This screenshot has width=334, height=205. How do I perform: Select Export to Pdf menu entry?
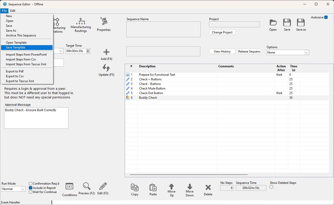tap(15, 71)
